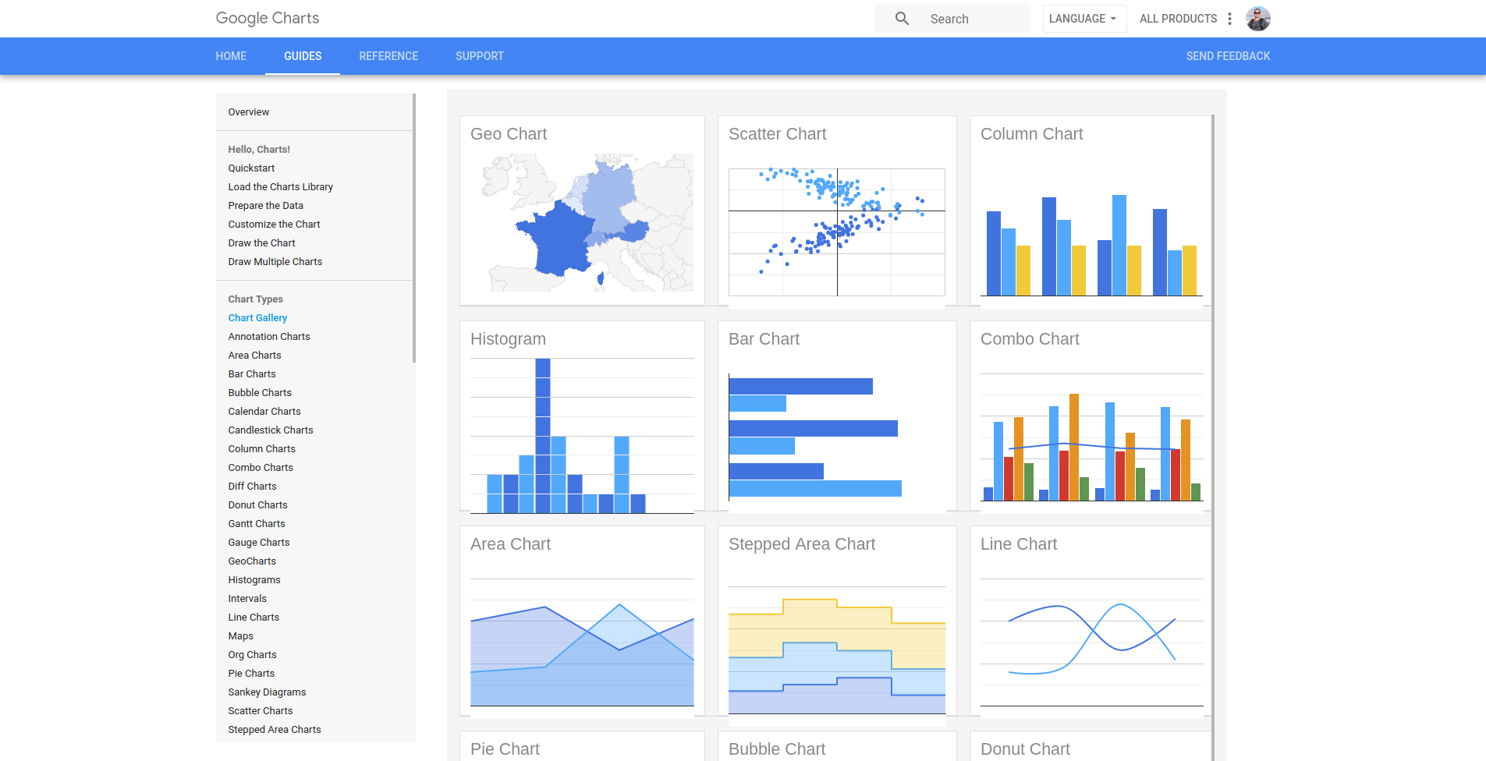Open Histograms sidebar link
Viewport: 1486px width, 761px height.
coord(254,580)
